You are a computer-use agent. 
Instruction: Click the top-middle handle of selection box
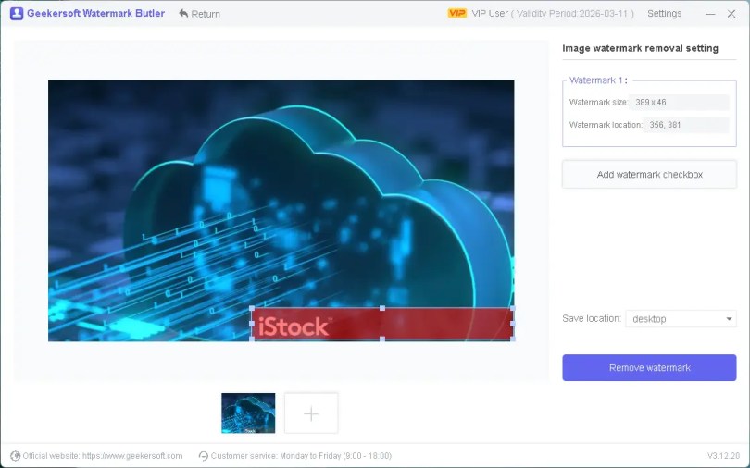(x=382, y=308)
